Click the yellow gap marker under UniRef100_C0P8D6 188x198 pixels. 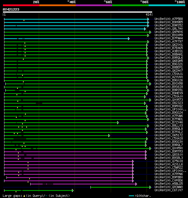[x=28, y=182]
